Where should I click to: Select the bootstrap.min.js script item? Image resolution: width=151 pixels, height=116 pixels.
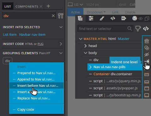(x=115, y=95)
